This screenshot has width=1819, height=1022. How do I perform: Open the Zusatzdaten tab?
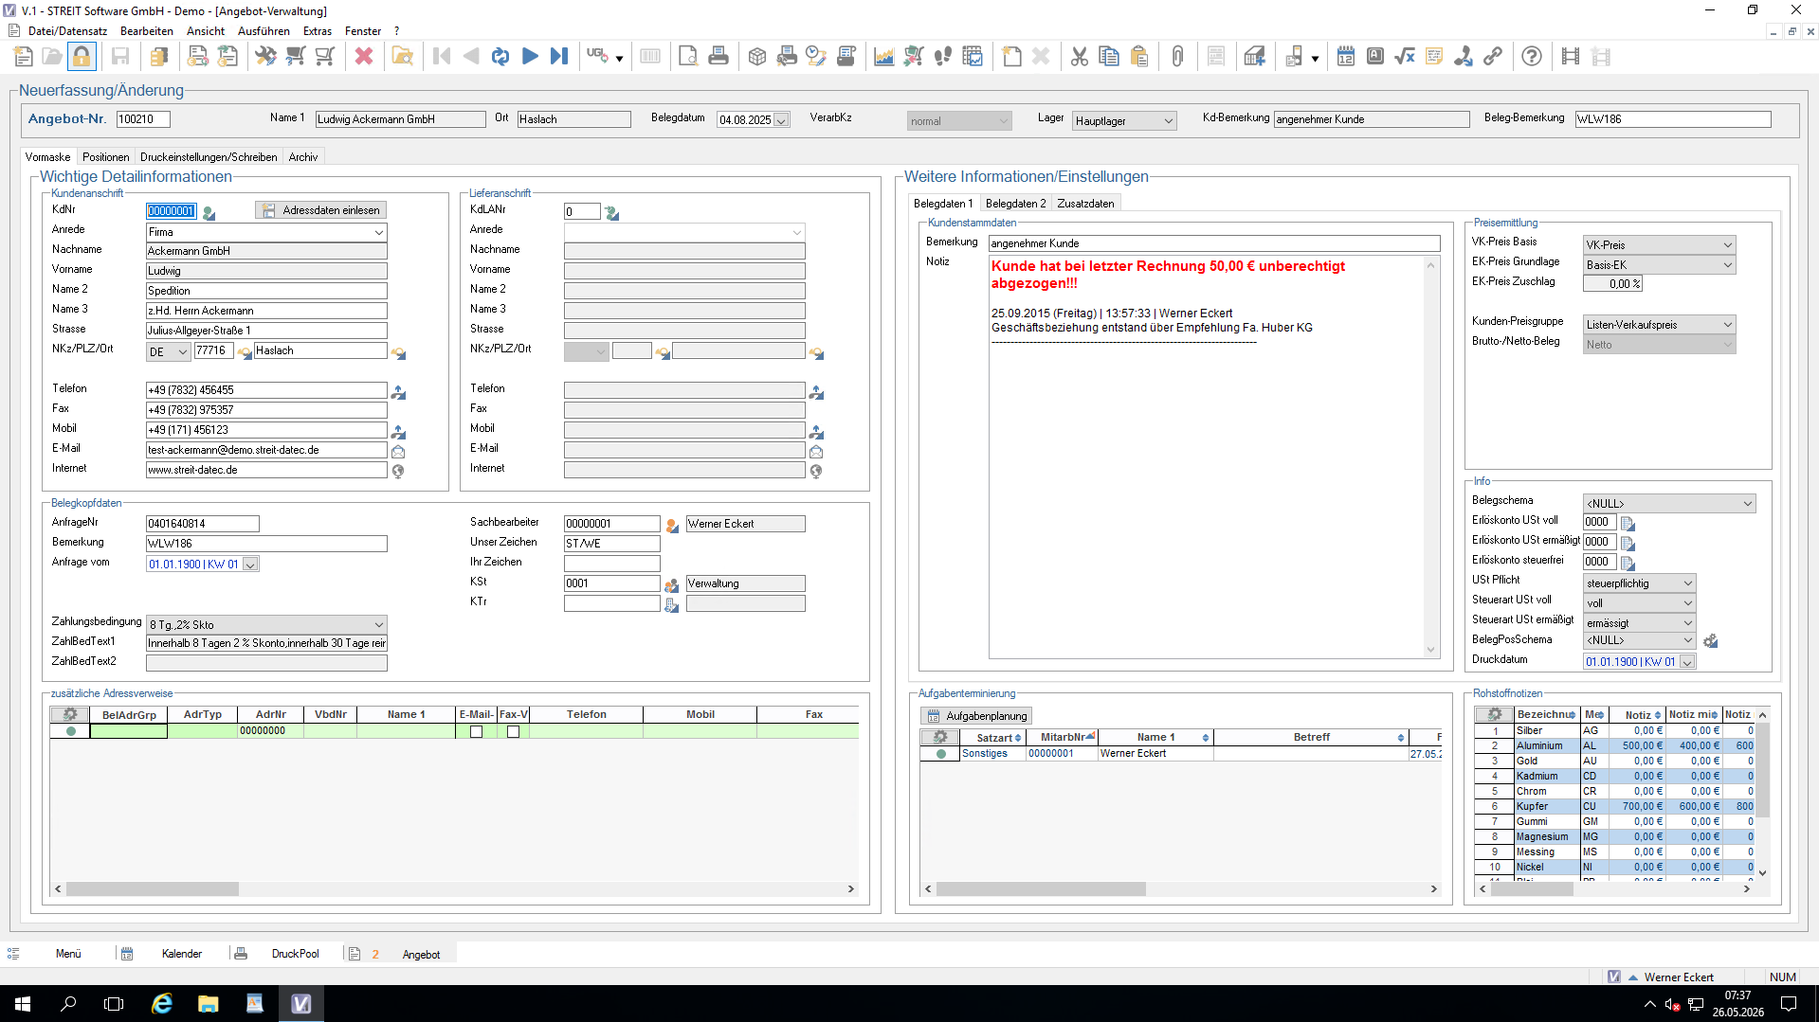click(1085, 204)
